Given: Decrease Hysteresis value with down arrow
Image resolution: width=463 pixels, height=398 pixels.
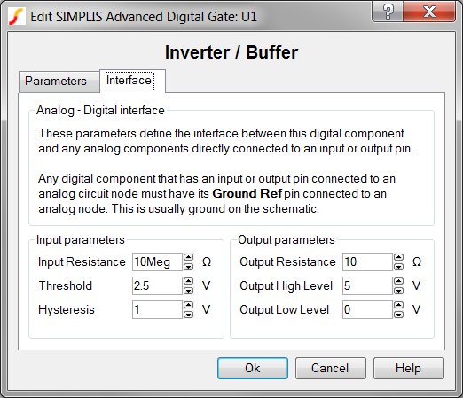Looking at the screenshot, I should coord(188,315).
